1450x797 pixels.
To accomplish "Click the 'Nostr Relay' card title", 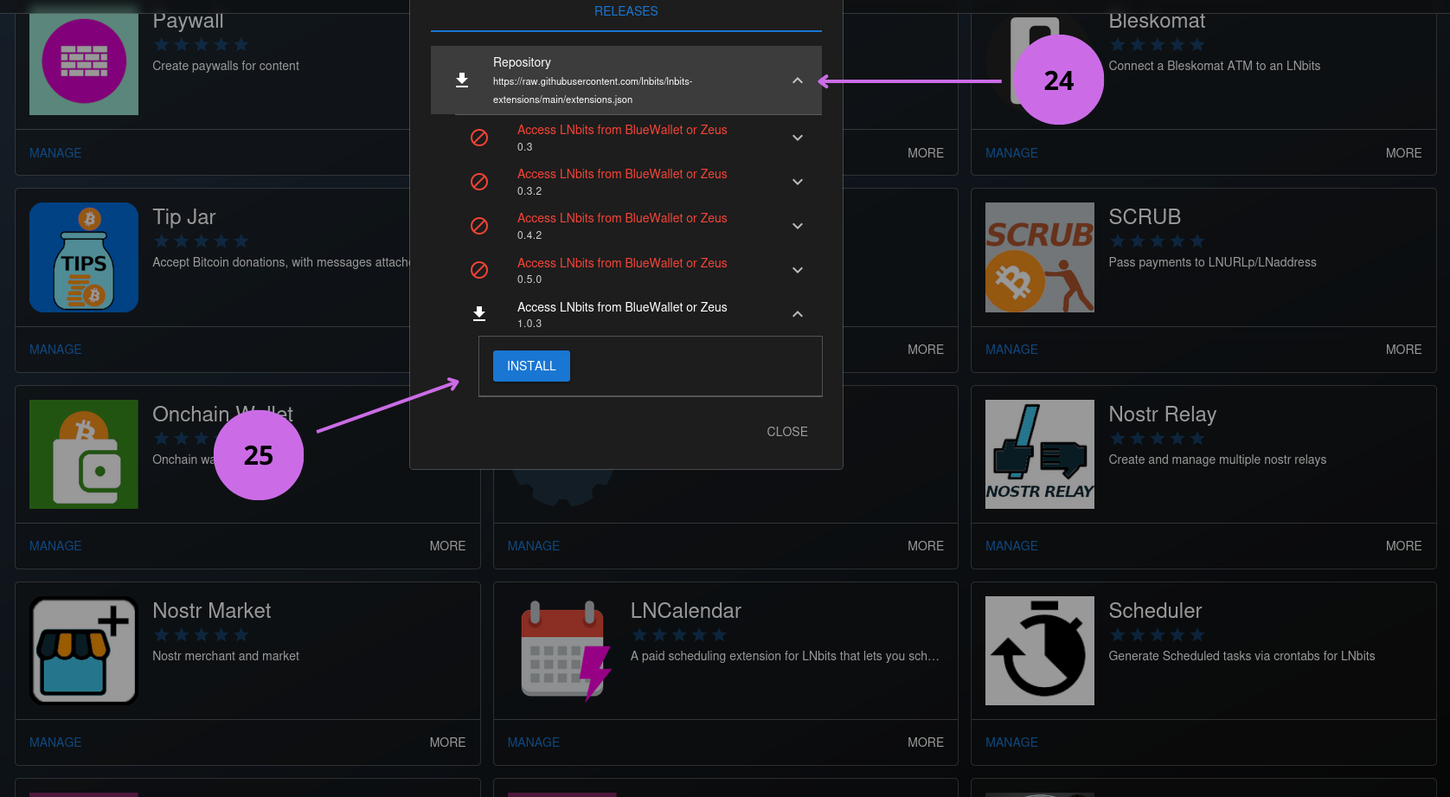I will tap(1163, 415).
